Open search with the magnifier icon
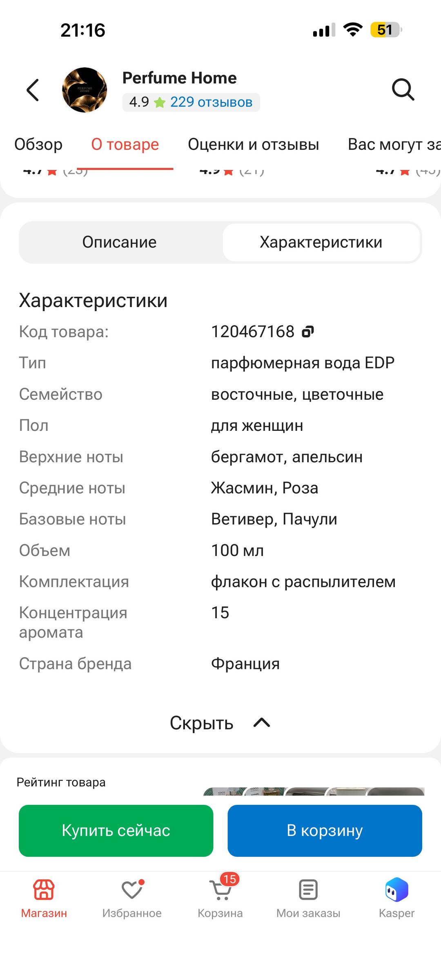 [403, 89]
